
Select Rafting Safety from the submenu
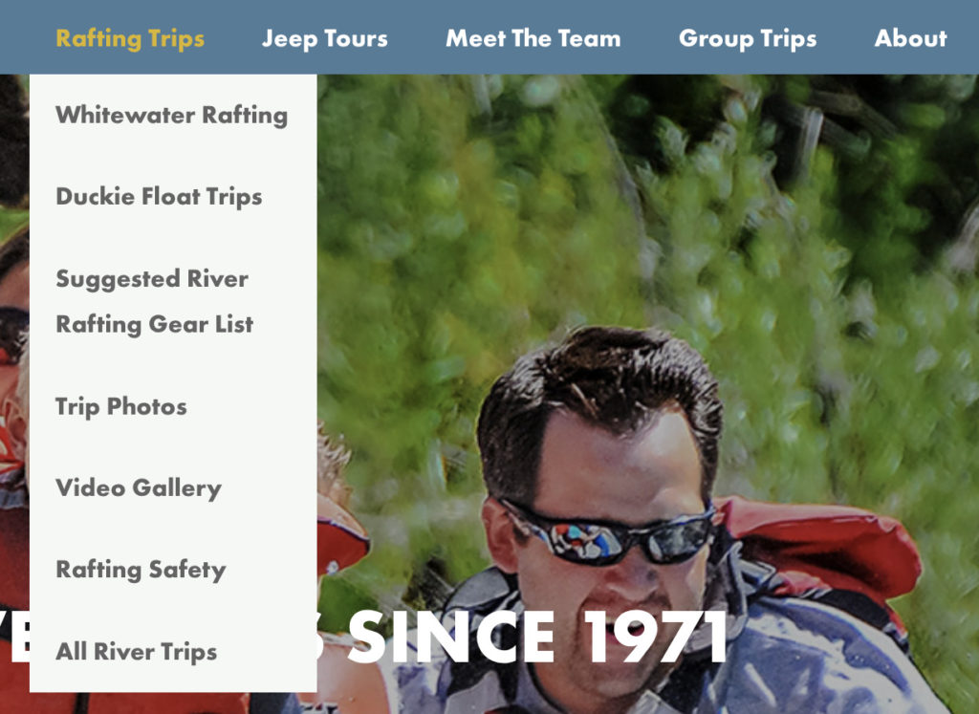tap(141, 570)
